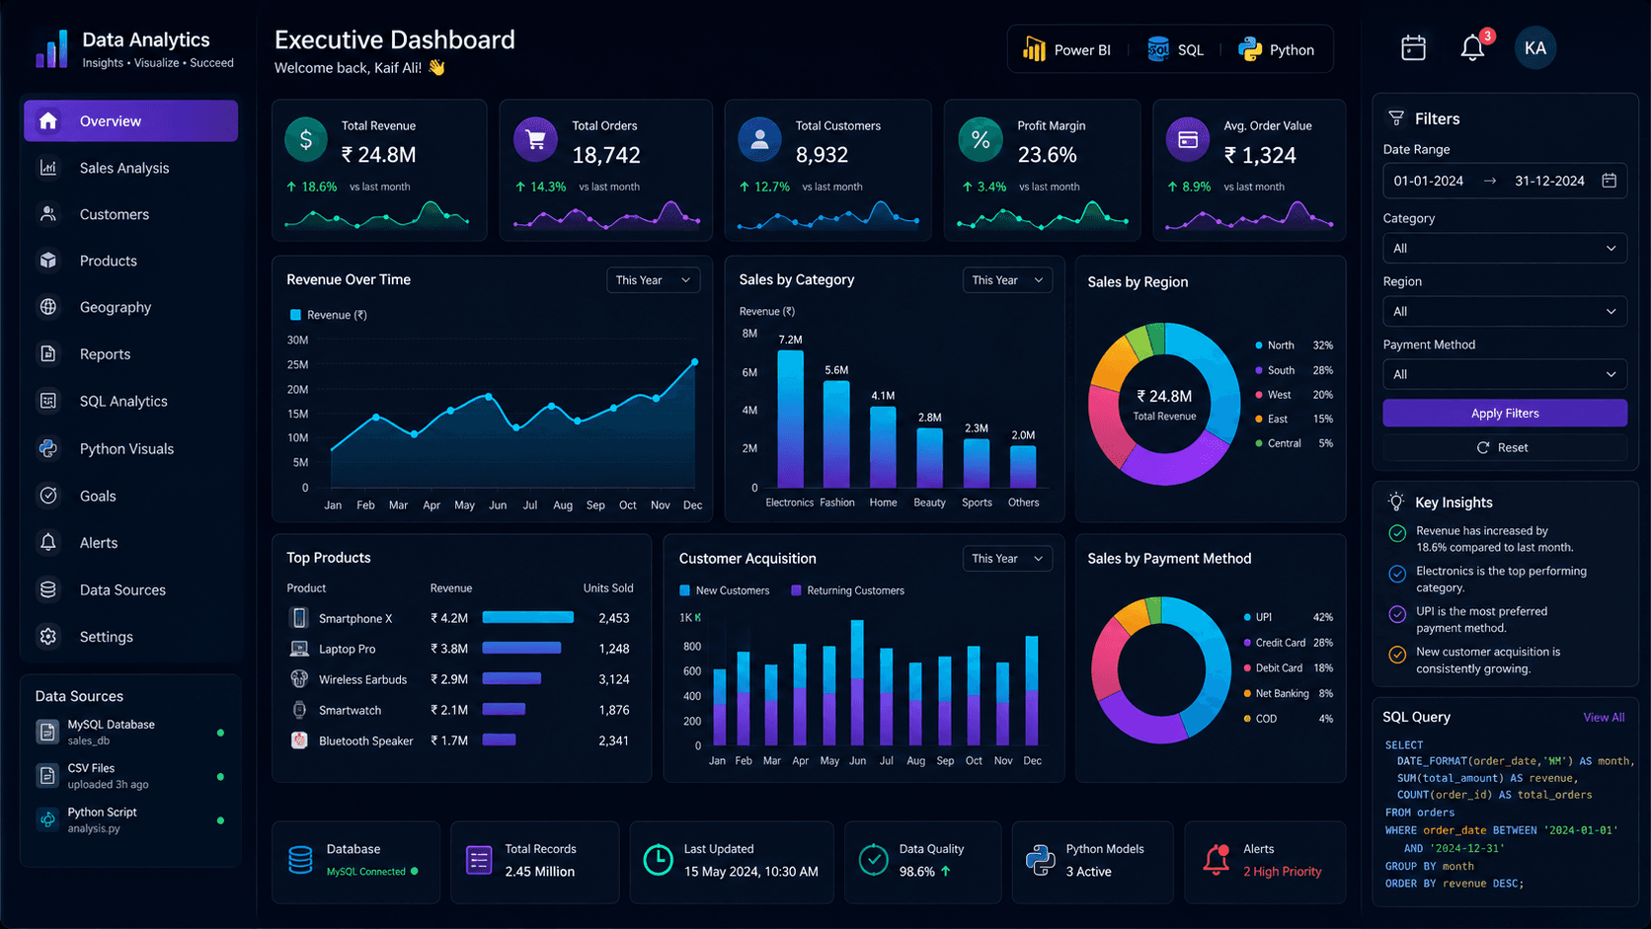Open the Revenue Over Time period dropdown
The width and height of the screenshot is (1651, 929).
click(x=653, y=280)
